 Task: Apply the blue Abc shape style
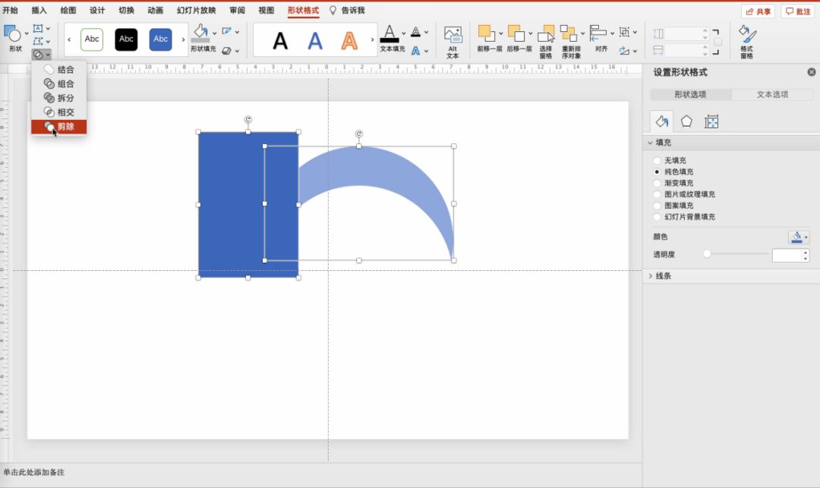pyautogui.click(x=160, y=39)
